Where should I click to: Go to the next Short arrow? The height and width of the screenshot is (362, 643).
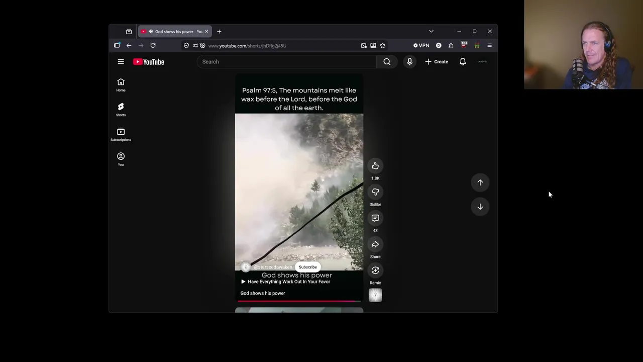480,207
